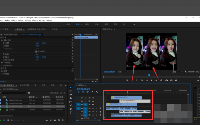Switch to 元数据 tab
The width and height of the screenshot is (200, 125).
tap(55, 29)
